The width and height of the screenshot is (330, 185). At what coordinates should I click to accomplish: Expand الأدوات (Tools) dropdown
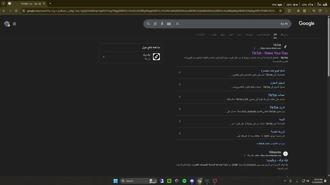[x=200, y=34]
